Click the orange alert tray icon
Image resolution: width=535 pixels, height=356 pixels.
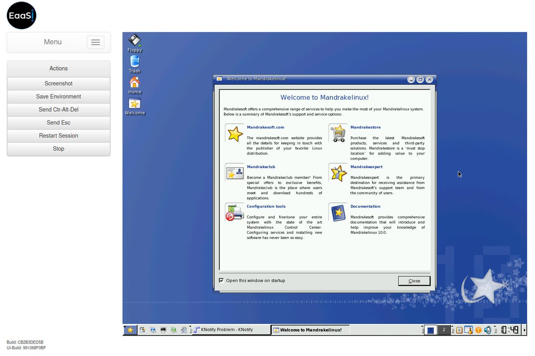(478, 330)
